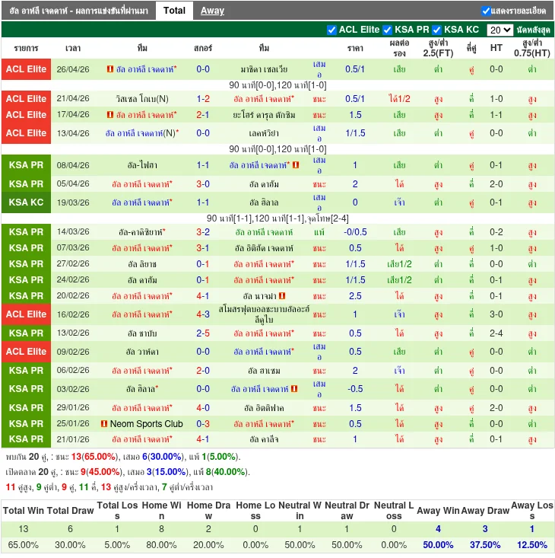555x558 pixels.
Task: Click the สกอร์ column header
Action: tap(203, 48)
